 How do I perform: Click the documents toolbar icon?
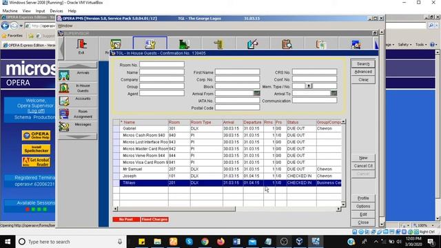(x=321, y=44)
